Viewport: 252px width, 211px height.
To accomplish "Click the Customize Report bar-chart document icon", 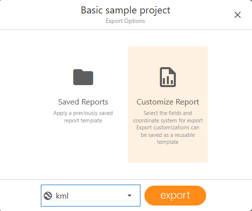I will 168,77.
